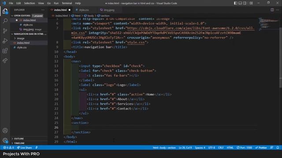
Task: Open the Accounts menu icon
Action: tap(5, 130)
